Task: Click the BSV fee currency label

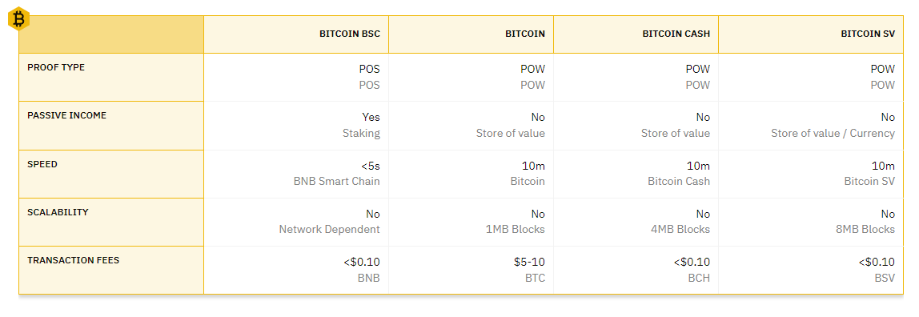Action: (x=885, y=278)
